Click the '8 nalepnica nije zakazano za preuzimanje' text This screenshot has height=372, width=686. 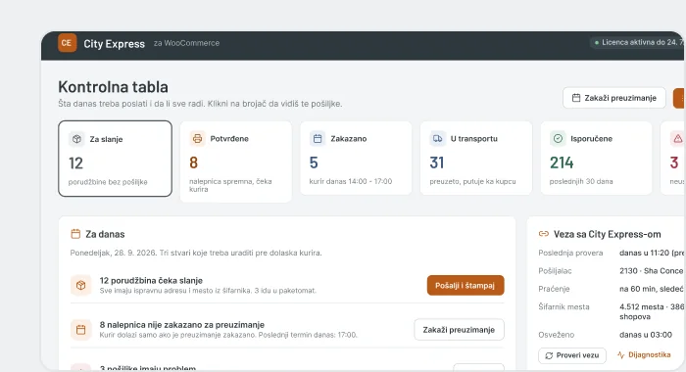182,325
